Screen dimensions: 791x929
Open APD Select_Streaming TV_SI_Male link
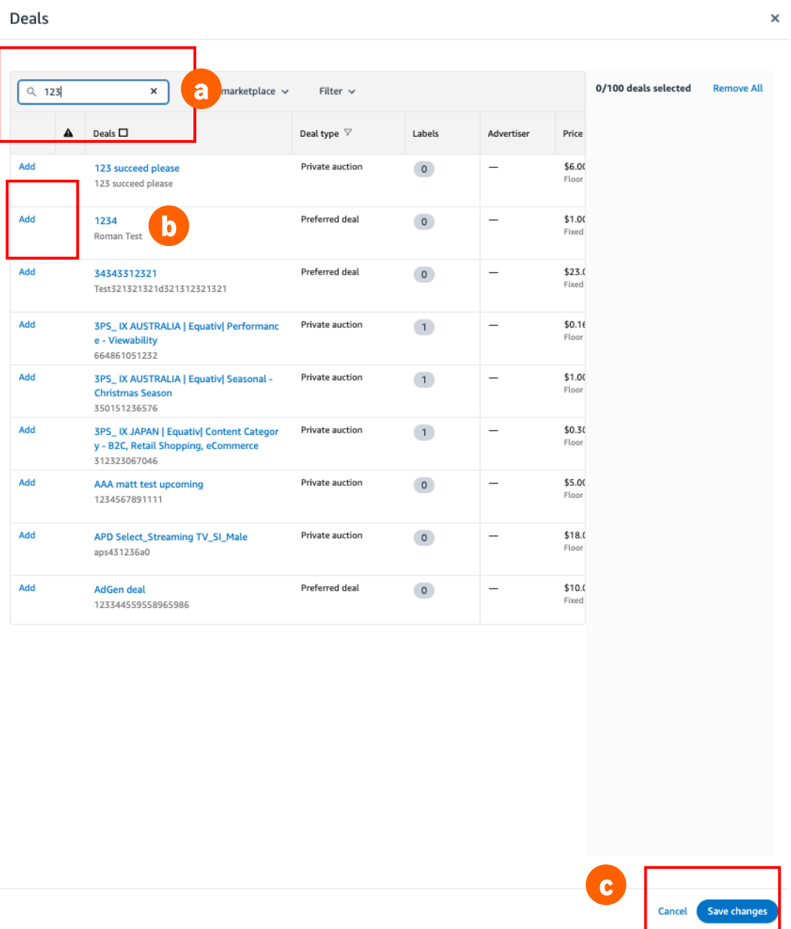pyautogui.click(x=171, y=537)
